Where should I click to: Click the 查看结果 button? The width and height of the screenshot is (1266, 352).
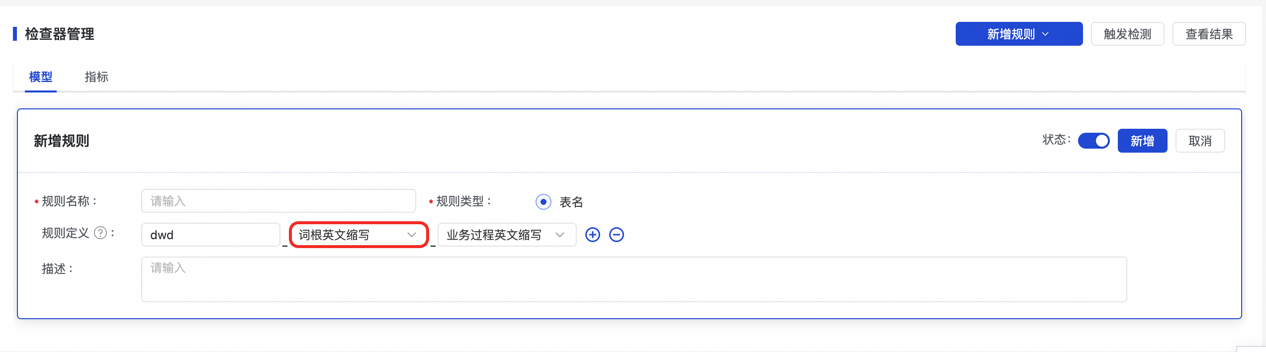[1209, 34]
